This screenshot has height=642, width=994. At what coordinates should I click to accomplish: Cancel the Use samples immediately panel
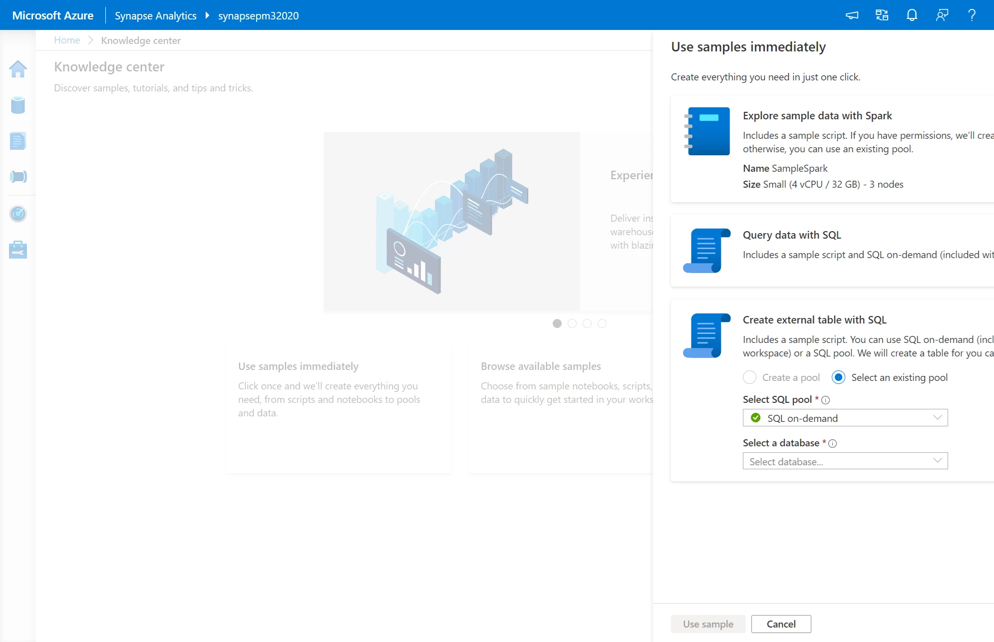(781, 624)
